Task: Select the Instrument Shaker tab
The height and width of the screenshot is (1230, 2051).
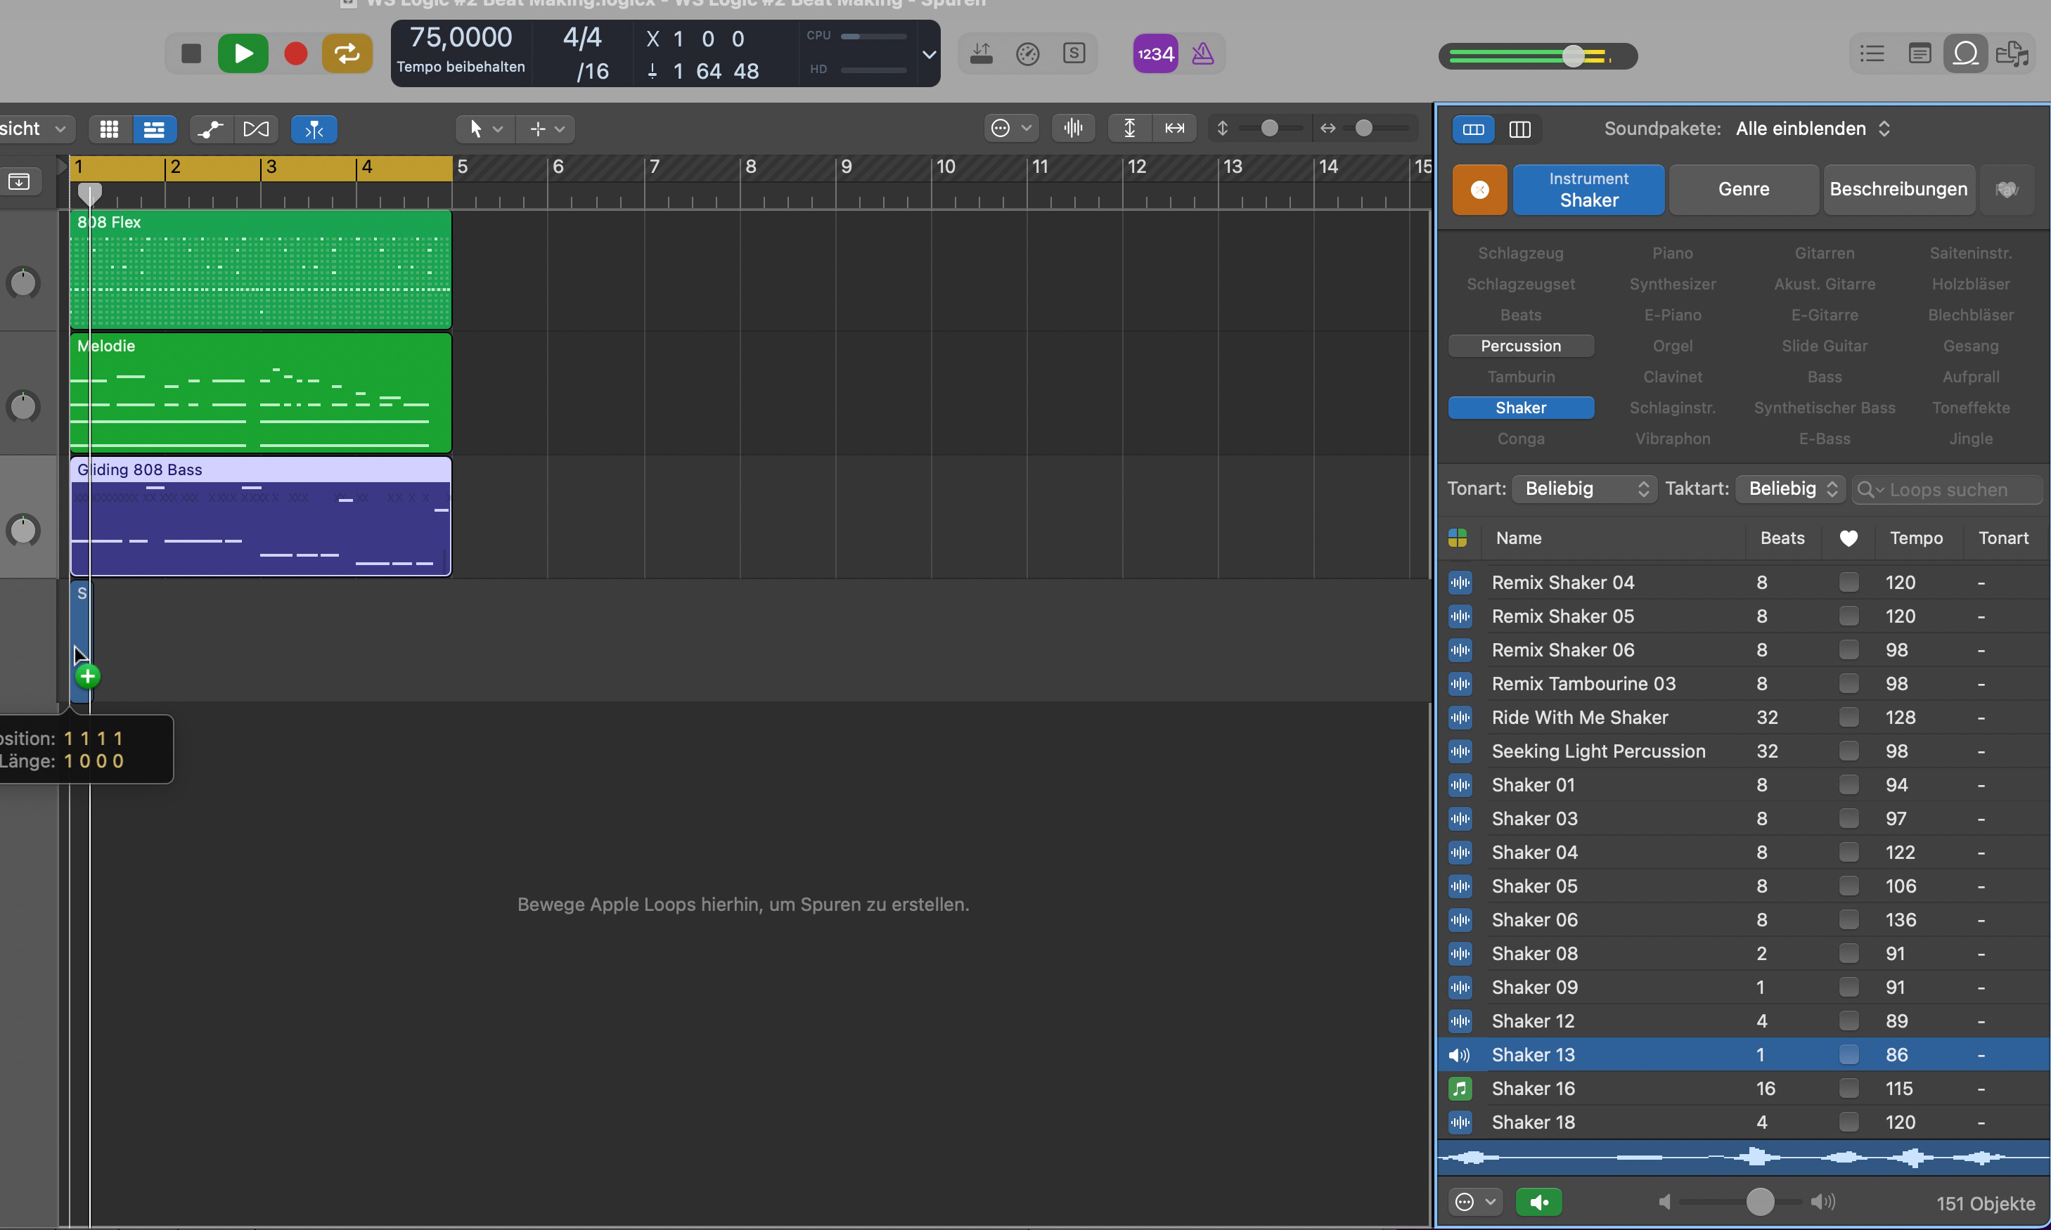Action: pos(1588,190)
